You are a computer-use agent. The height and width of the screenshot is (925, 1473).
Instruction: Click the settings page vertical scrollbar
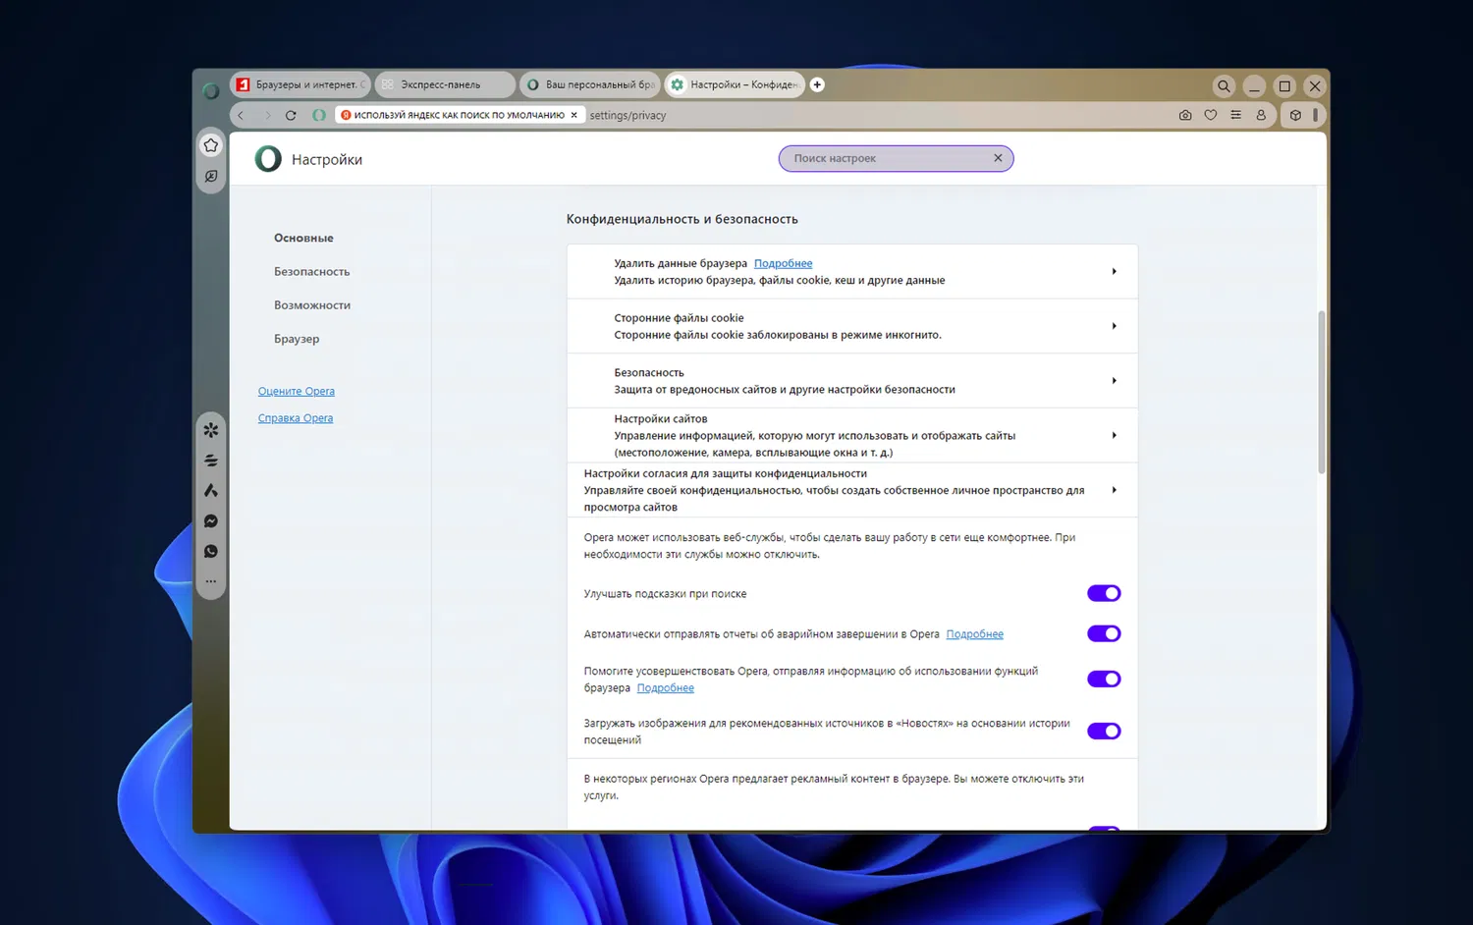[x=1321, y=393]
